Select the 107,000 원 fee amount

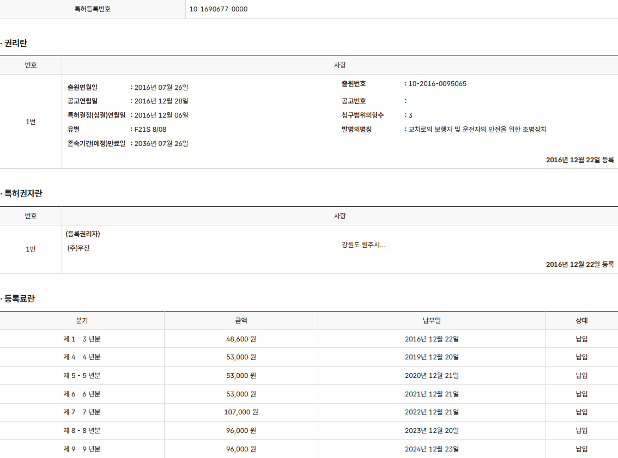point(241,412)
